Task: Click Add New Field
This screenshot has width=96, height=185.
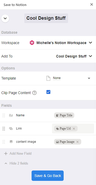Action: click(18, 153)
